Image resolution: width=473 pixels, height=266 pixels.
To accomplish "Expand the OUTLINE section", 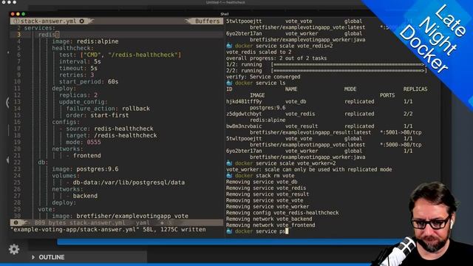I will pos(48,257).
